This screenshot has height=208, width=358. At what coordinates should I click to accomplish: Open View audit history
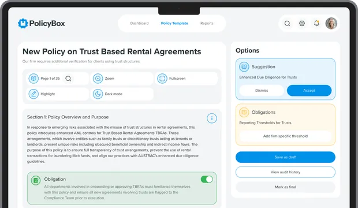[x=285, y=172]
